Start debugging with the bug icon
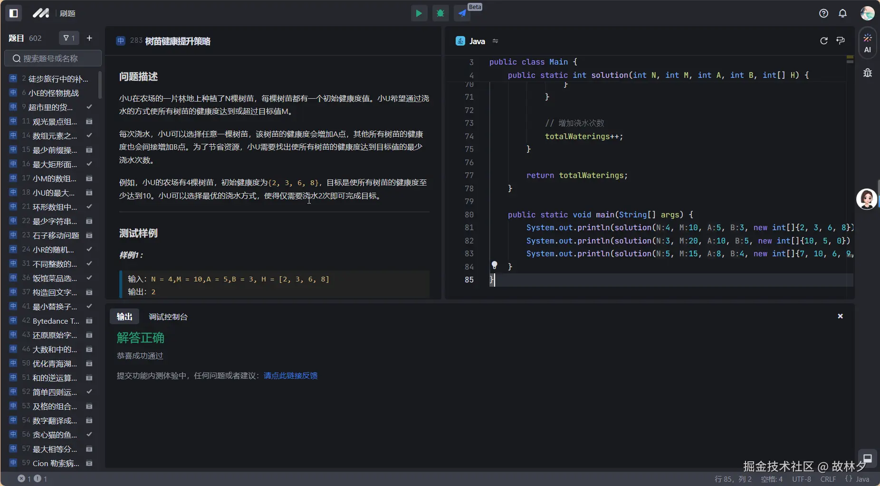Screen dimensions: 880x486 click(x=440, y=13)
